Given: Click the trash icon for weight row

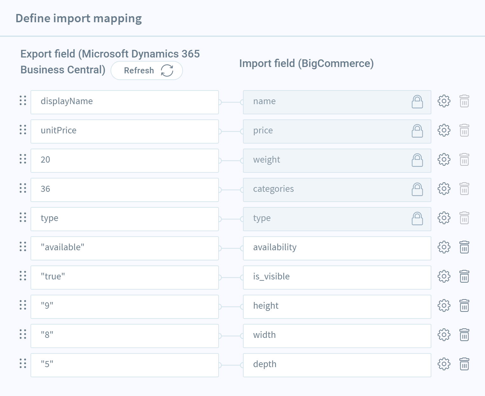Looking at the screenshot, I should (x=464, y=159).
